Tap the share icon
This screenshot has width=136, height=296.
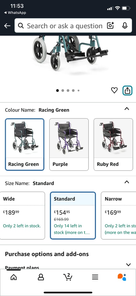point(127,90)
